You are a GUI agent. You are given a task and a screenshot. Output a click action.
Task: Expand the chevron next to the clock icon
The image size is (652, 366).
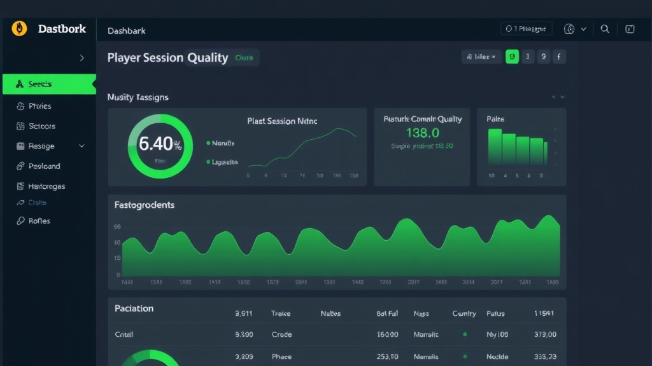[583, 29]
